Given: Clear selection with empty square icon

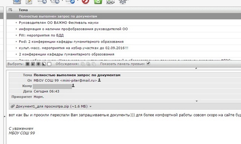Looking at the screenshot, I should 49,64.
